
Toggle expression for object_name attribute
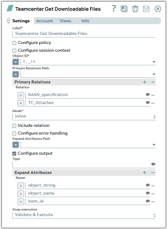[x=21, y=194]
